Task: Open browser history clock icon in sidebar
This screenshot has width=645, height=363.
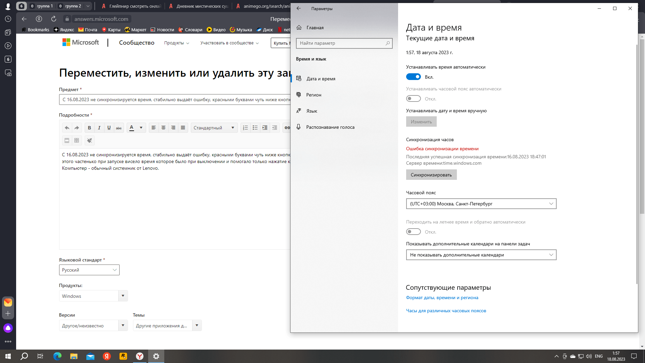Action: pyautogui.click(x=8, y=19)
